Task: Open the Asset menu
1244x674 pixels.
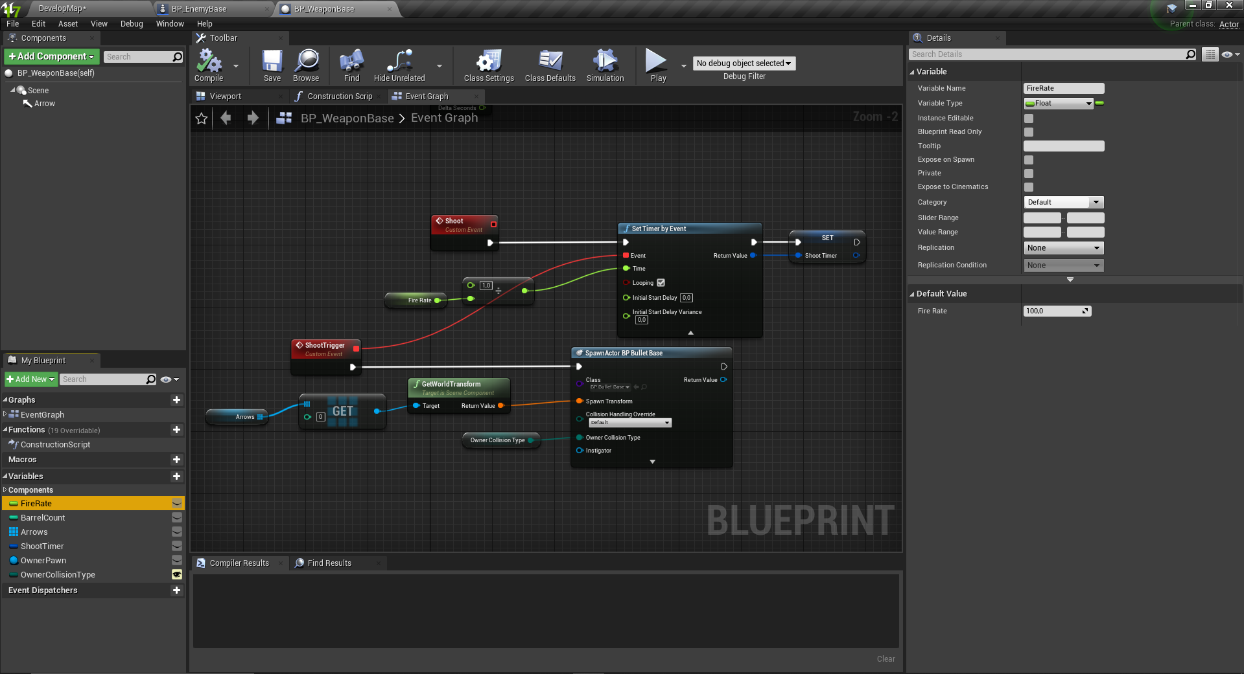Action: point(67,24)
